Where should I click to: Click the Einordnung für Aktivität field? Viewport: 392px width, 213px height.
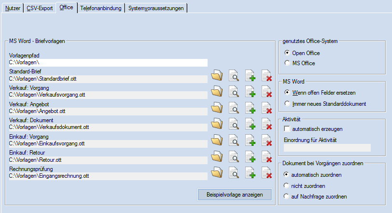[327, 148]
